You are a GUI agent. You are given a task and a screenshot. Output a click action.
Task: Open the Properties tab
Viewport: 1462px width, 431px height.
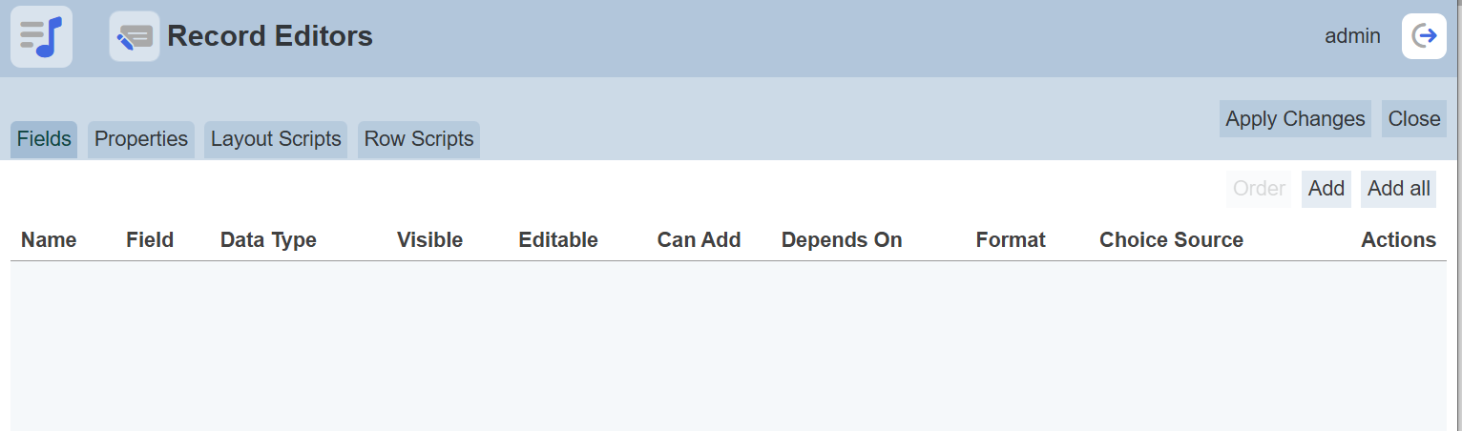pos(141,139)
